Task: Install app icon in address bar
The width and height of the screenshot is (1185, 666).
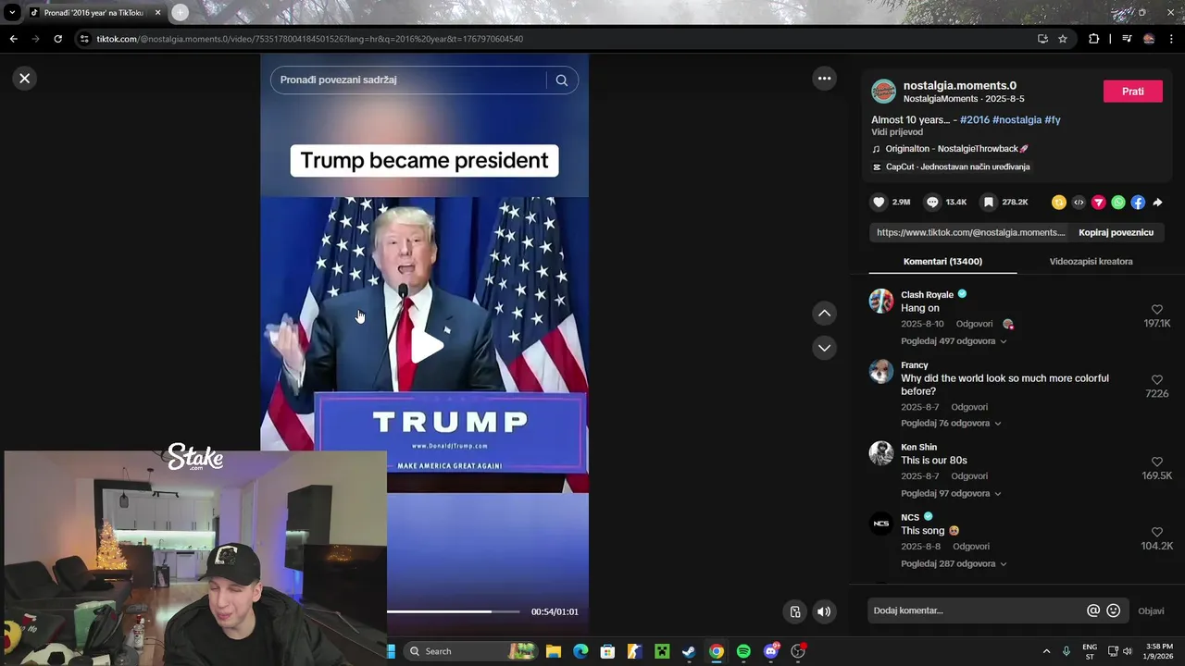Action: point(1042,39)
